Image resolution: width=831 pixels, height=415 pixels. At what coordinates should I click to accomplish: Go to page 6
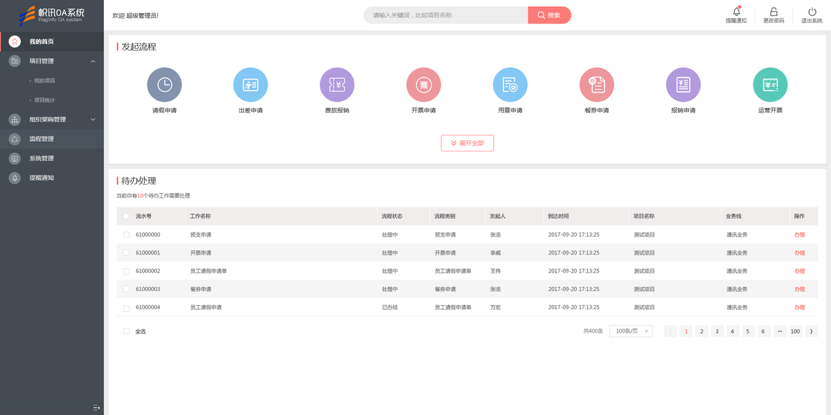click(x=764, y=331)
